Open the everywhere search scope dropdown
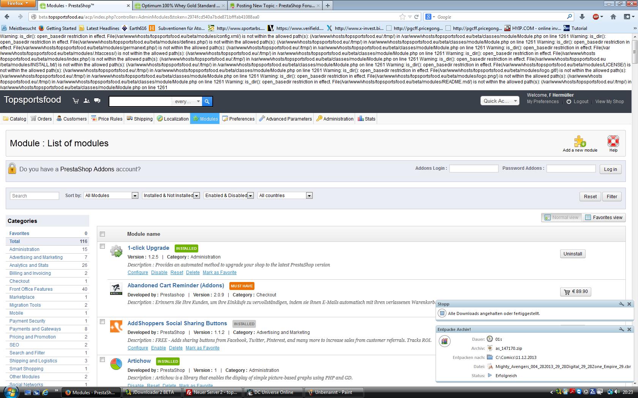The height and width of the screenshot is (398, 638). coord(187,101)
